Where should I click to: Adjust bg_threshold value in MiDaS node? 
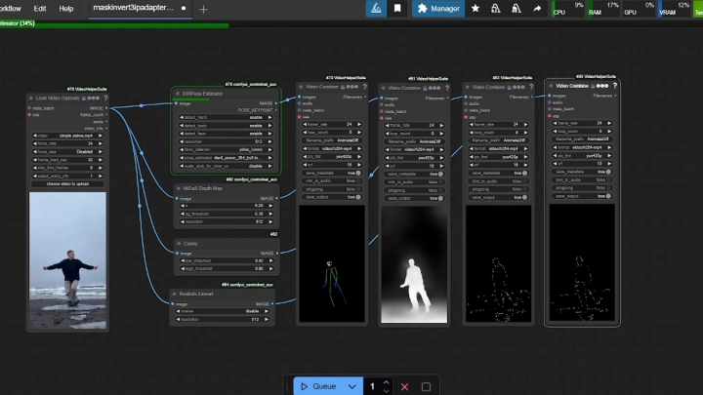pyautogui.click(x=227, y=214)
